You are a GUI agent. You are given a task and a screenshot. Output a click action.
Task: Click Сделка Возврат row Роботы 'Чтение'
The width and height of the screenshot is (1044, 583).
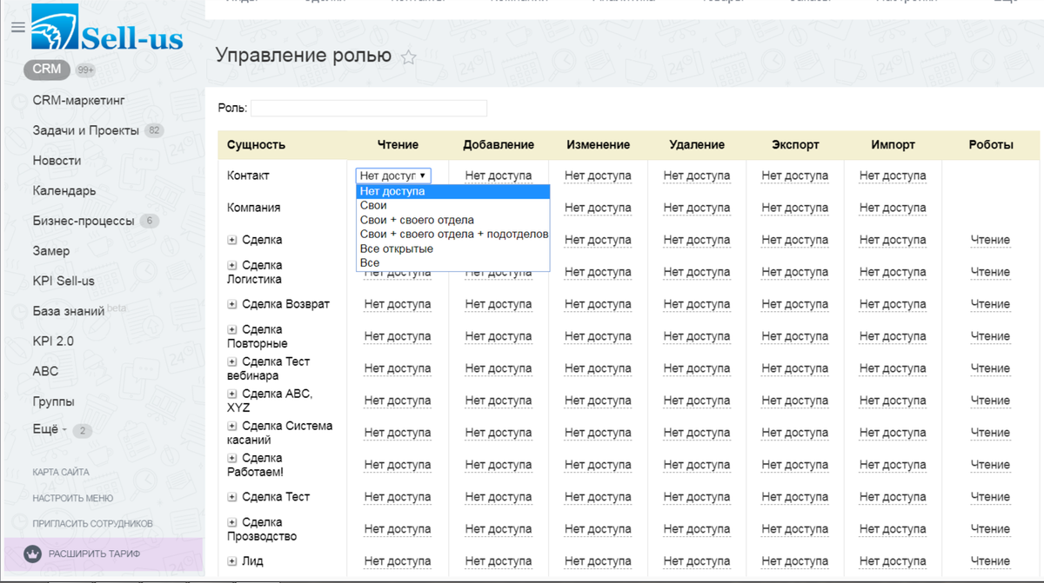990,304
